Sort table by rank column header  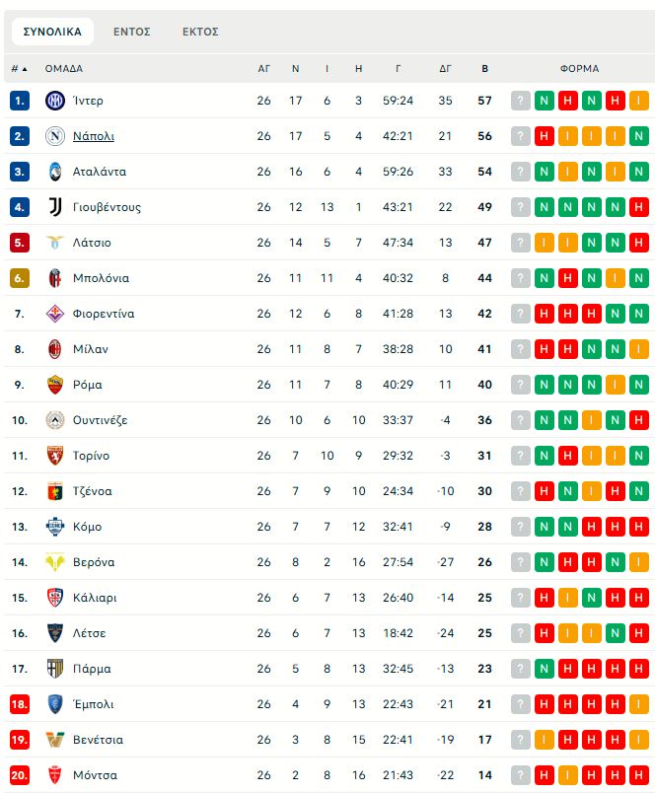(x=19, y=69)
